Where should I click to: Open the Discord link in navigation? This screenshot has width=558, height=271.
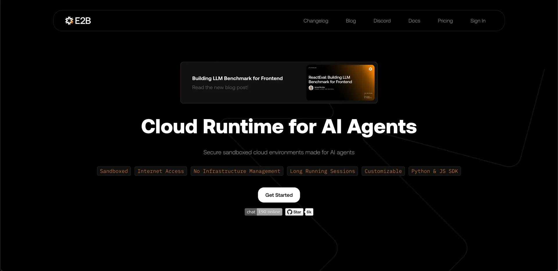click(382, 21)
